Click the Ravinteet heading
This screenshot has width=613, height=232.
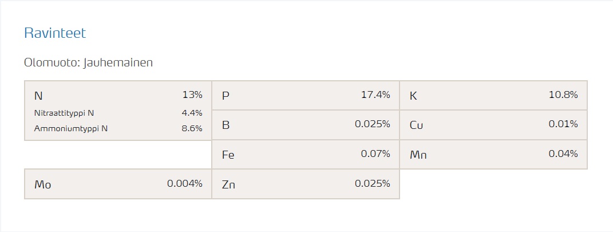tap(55, 33)
